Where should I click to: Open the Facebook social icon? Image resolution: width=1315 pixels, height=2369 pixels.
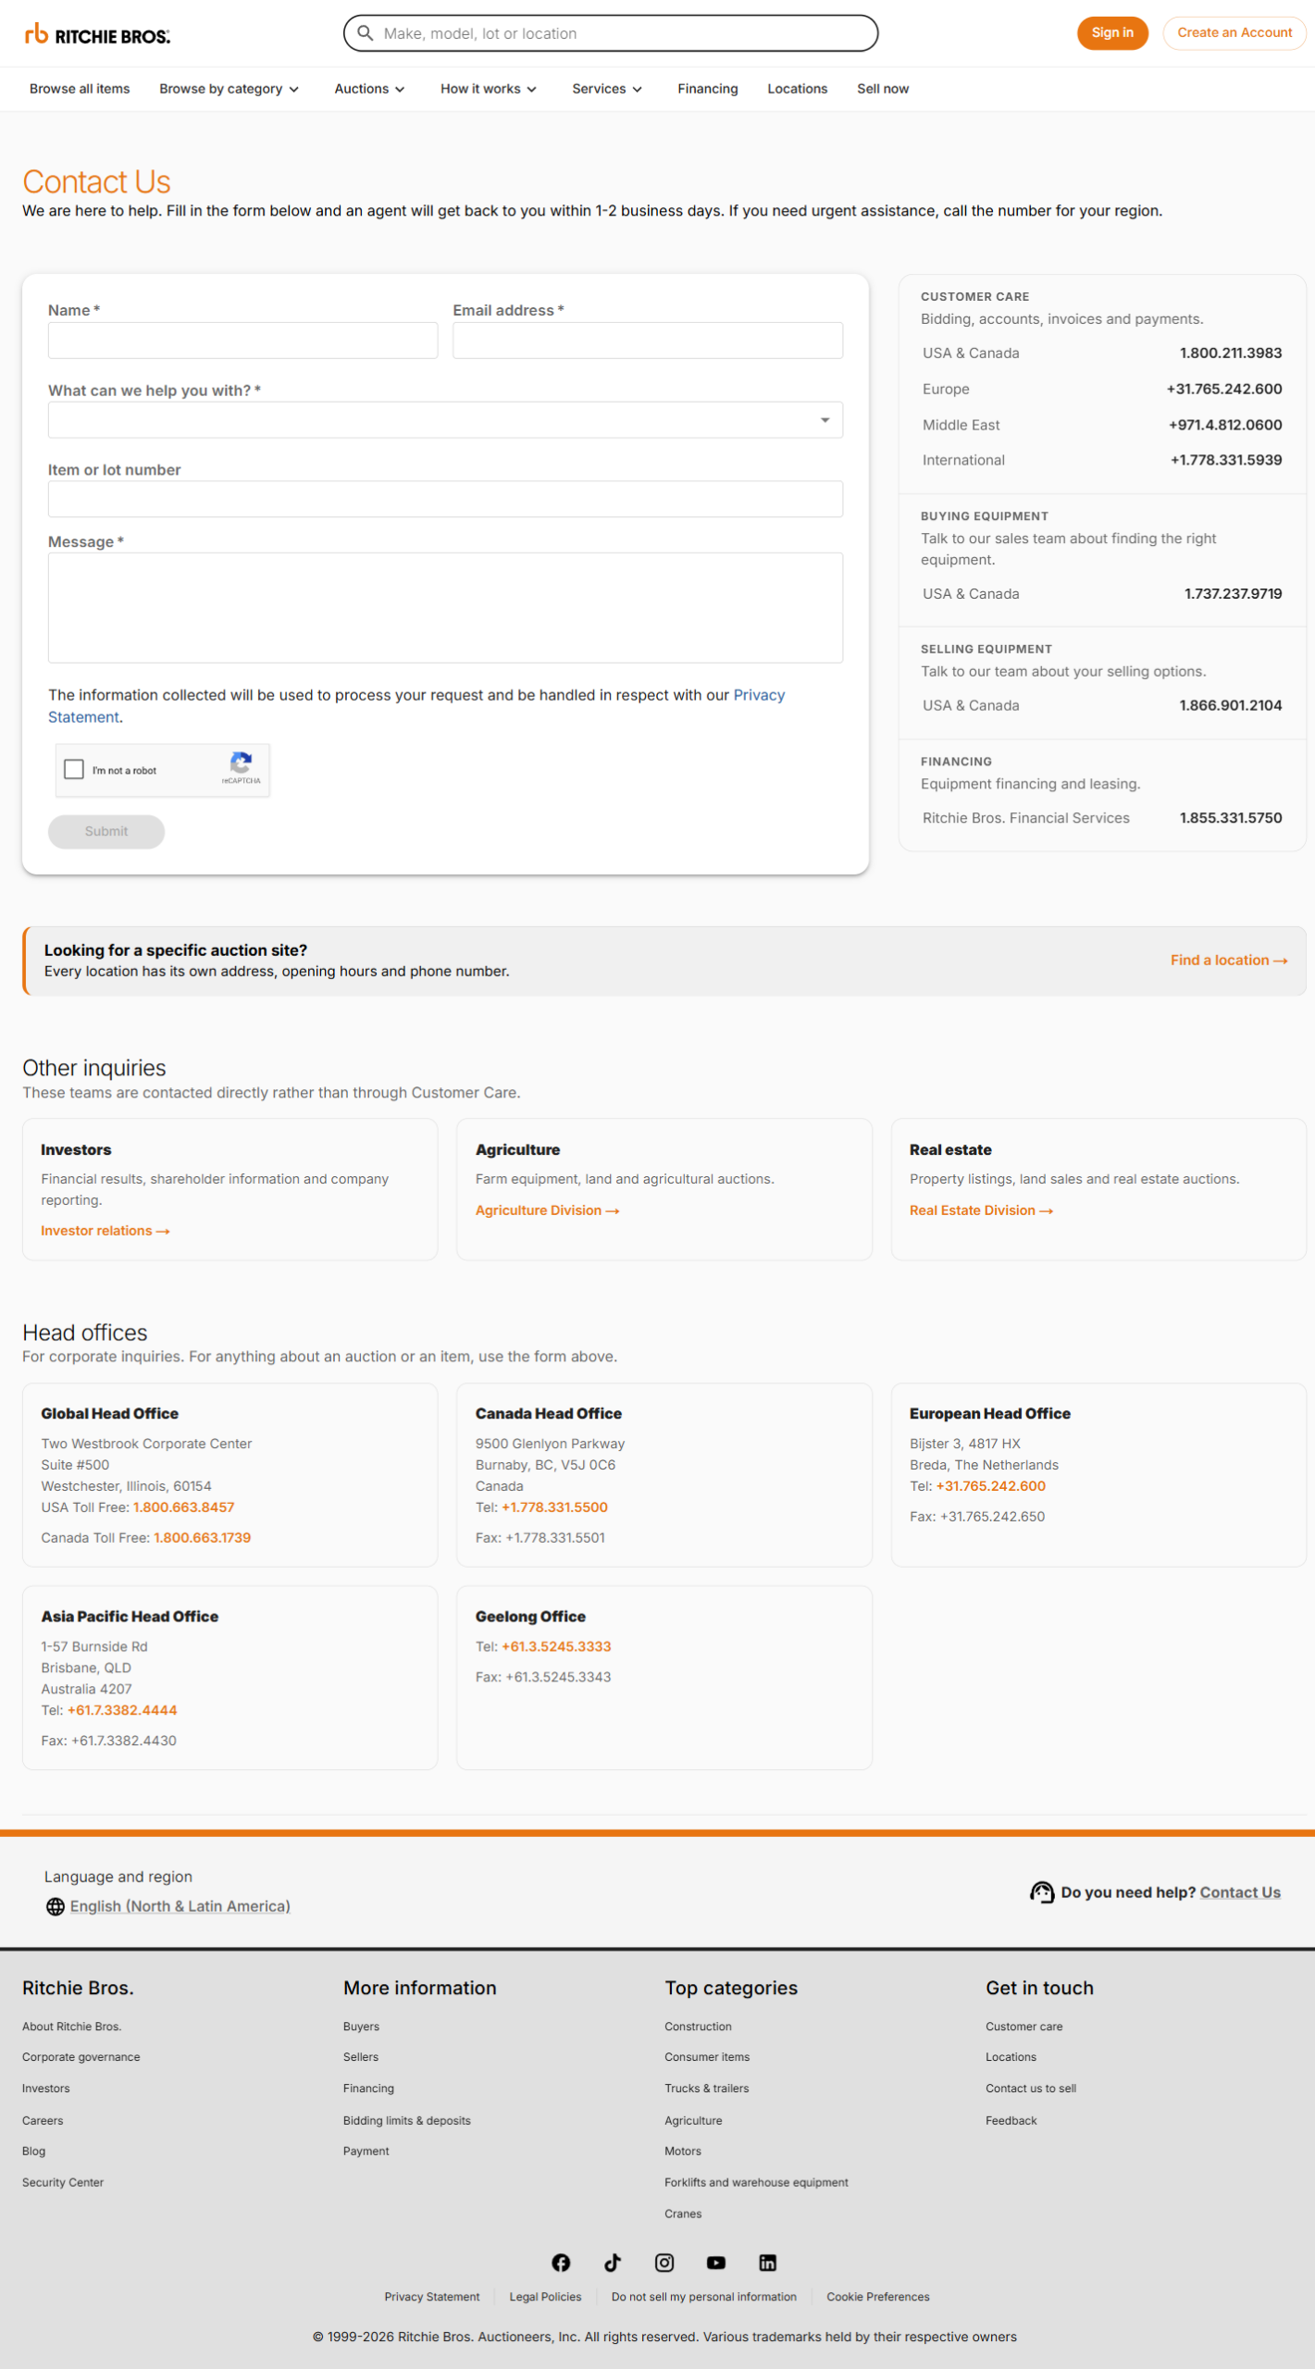(561, 2262)
